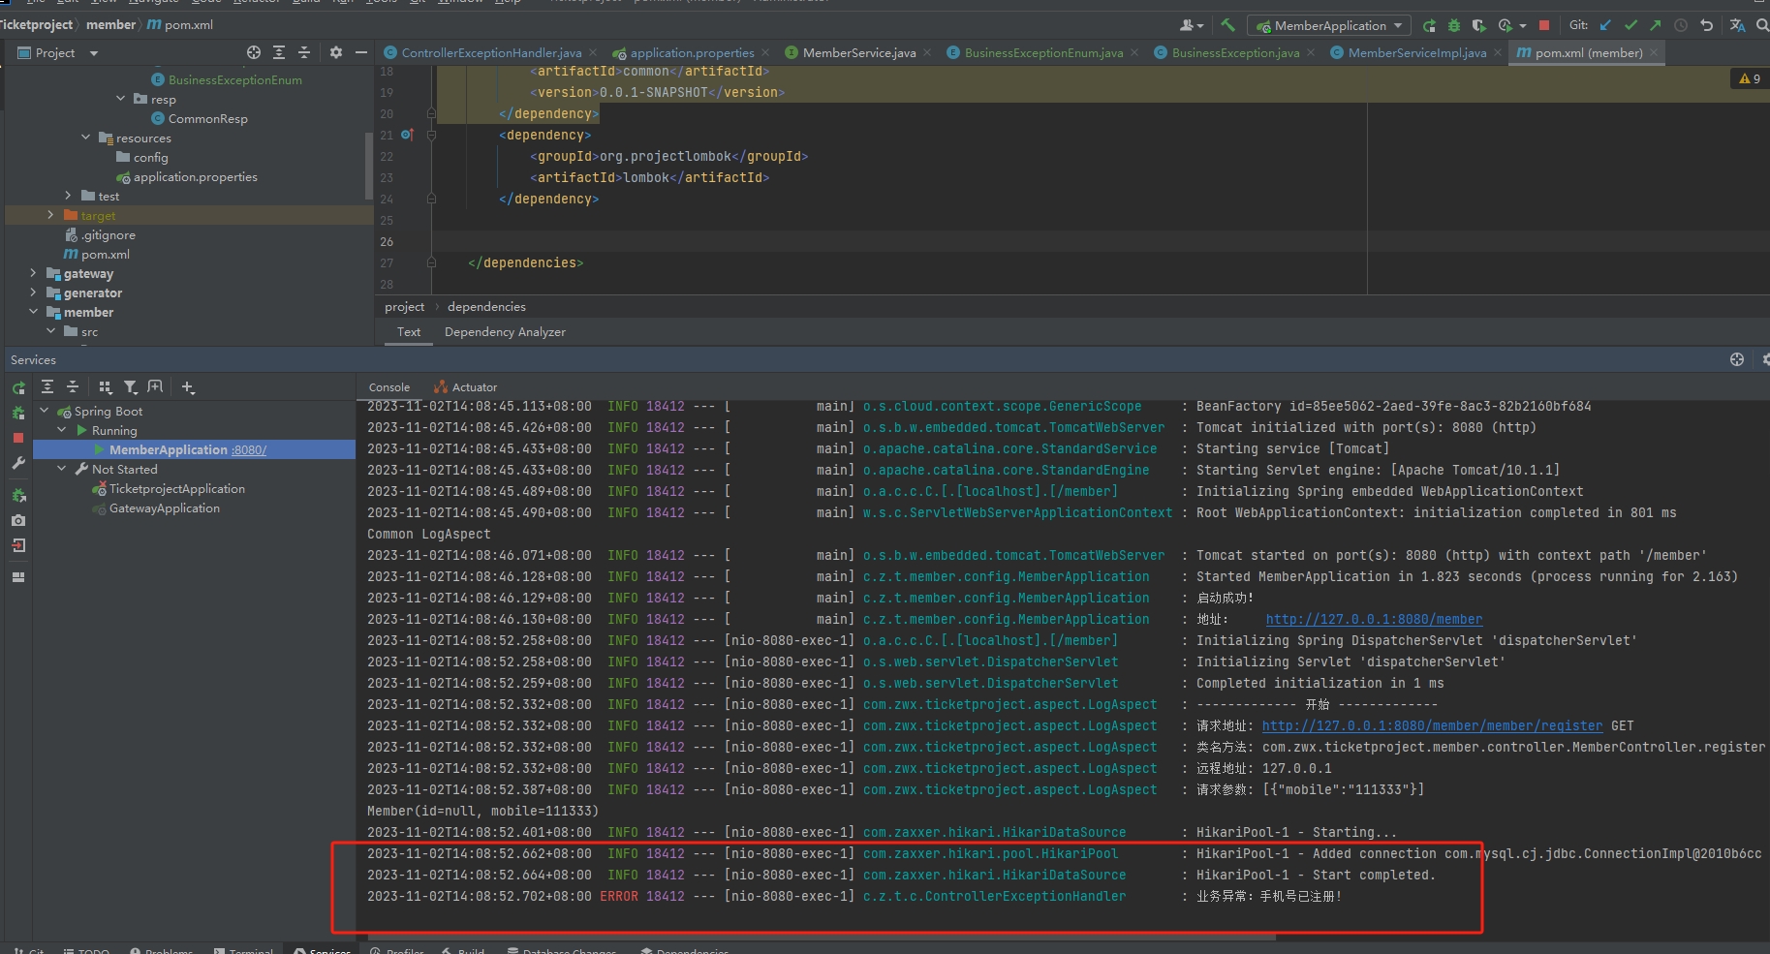The width and height of the screenshot is (1770, 954).
Task: Switch to BusinessExceptionEnum.java tab
Action: [1043, 53]
